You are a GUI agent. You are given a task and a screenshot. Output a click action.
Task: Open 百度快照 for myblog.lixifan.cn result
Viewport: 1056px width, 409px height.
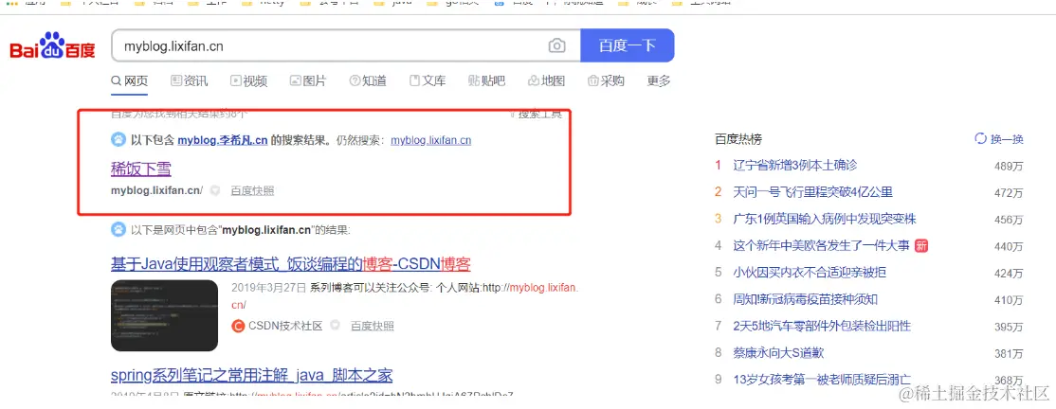(252, 191)
